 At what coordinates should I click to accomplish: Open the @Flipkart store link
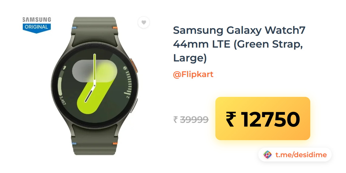tap(193, 74)
